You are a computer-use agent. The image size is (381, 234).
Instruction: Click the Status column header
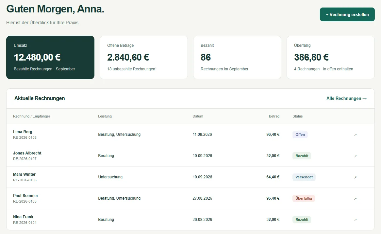click(298, 116)
